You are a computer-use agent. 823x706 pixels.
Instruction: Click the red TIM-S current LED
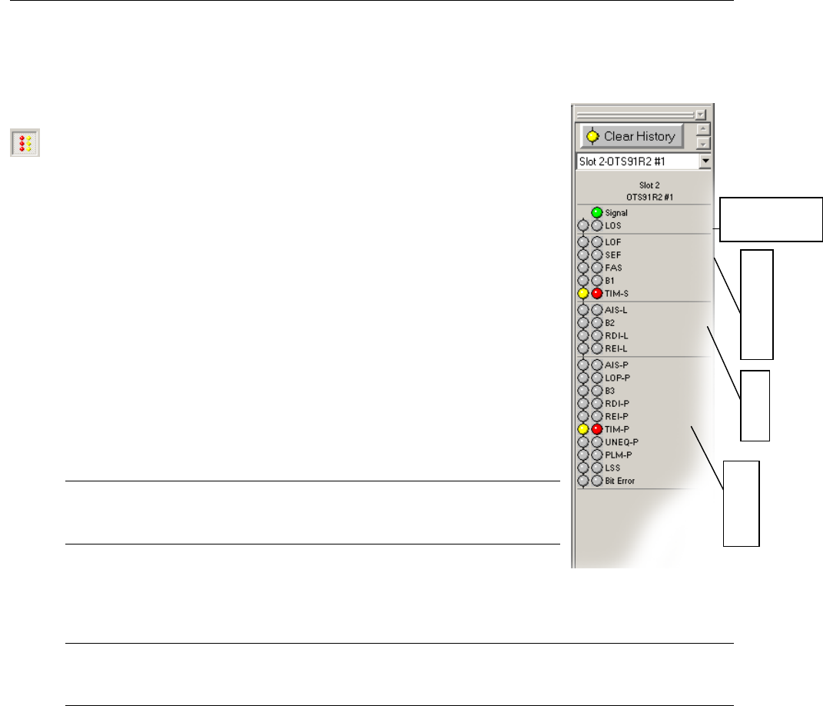597,294
